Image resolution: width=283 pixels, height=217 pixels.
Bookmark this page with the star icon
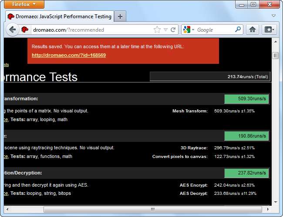(x=157, y=30)
